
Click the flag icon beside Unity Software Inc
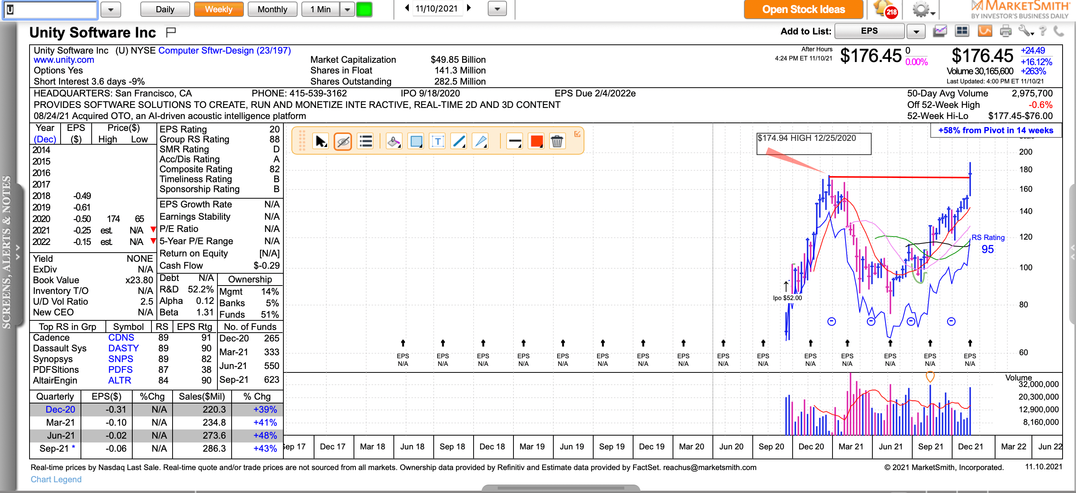171,32
